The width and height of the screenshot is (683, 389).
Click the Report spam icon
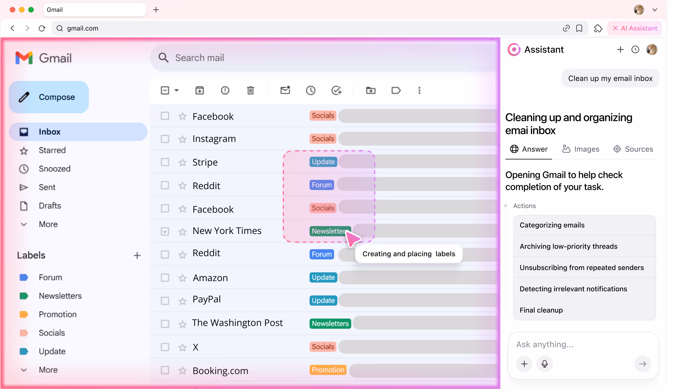[225, 90]
